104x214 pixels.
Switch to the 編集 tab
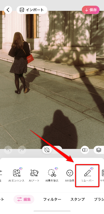click(24, 199)
